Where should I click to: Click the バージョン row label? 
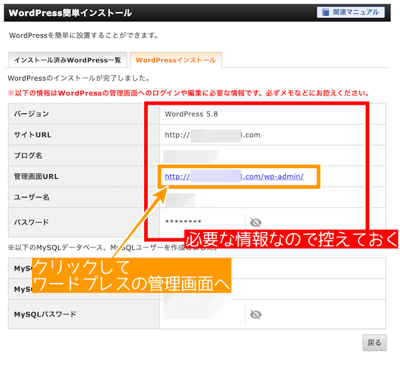[x=31, y=114]
